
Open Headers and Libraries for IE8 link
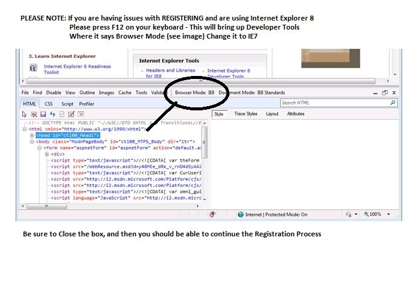(x=170, y=73)
